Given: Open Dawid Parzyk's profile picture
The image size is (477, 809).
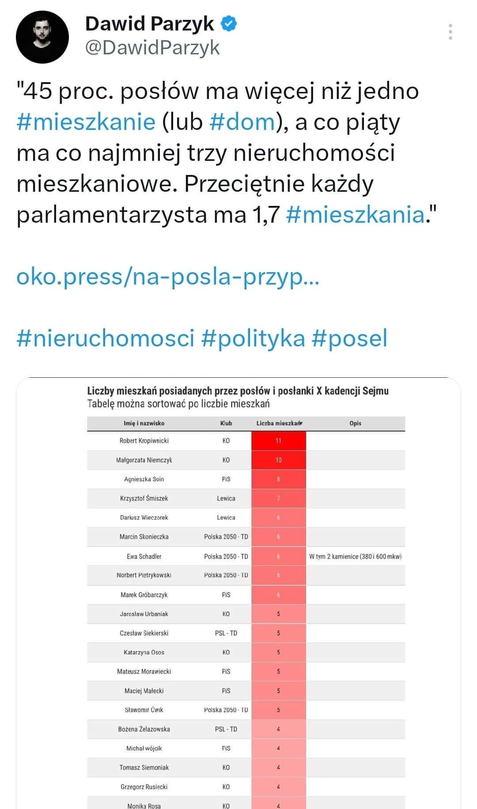Looking at the screenshot, I should pyautogui.click(x=42, y=37).
